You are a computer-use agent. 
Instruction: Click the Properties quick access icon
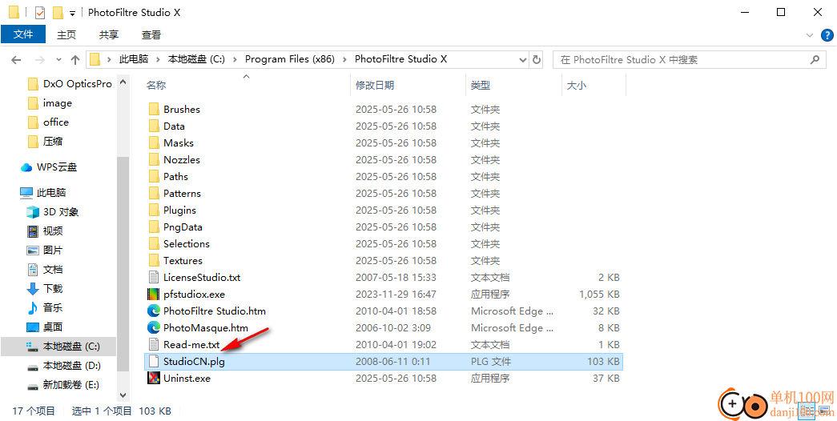point(39,12)
